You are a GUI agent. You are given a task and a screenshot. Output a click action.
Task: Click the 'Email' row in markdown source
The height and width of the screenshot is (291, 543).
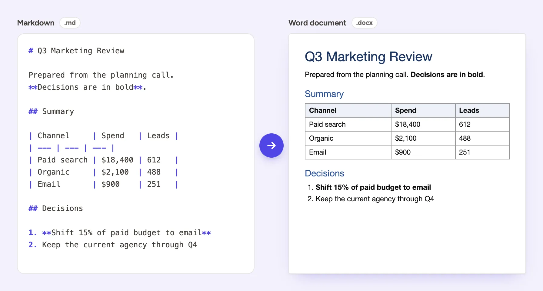pyautogui.click(x=103, y=184)
